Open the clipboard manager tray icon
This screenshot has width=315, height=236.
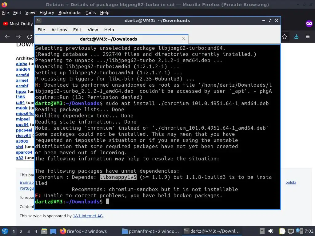click(x=282, y=231)
